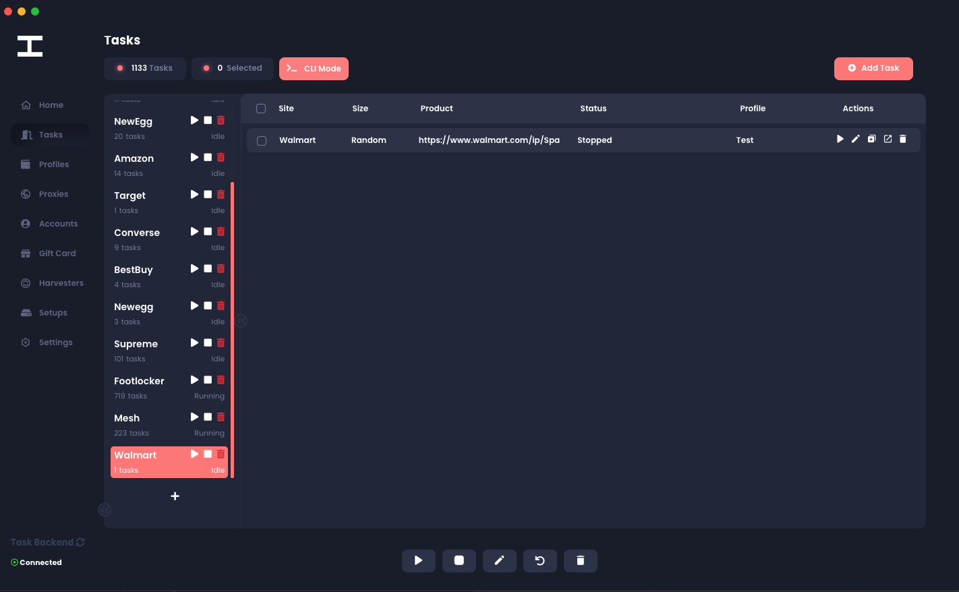The image size is (959, 592).
Task: Duplicate the Walmart task row
Action: [871, 139]
